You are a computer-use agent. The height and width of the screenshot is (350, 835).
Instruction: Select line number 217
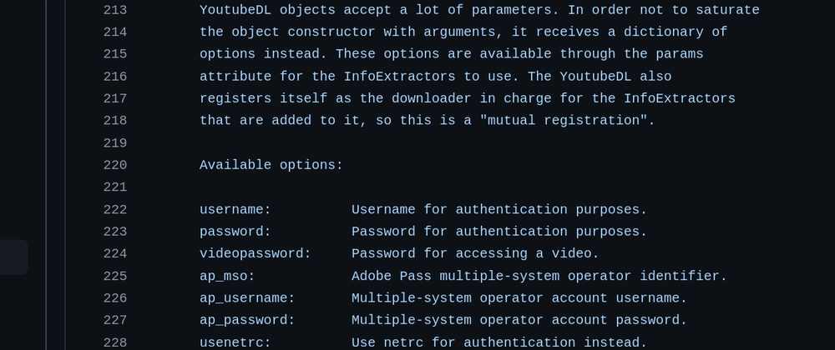click(x=115, y=98)
